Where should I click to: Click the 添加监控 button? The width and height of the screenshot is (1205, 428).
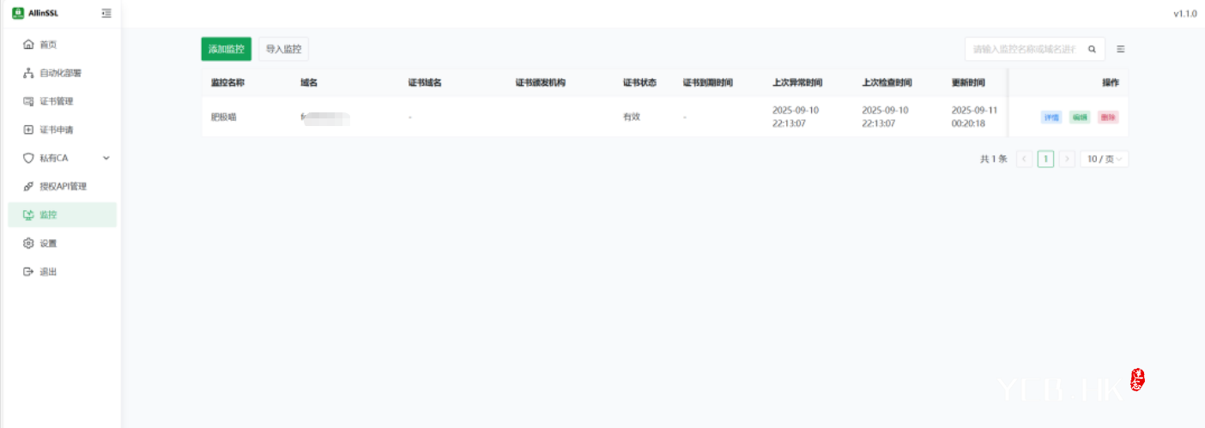tap(227, 50)
